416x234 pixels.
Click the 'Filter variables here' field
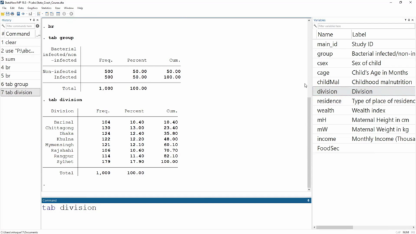click(x=366, y=26)
